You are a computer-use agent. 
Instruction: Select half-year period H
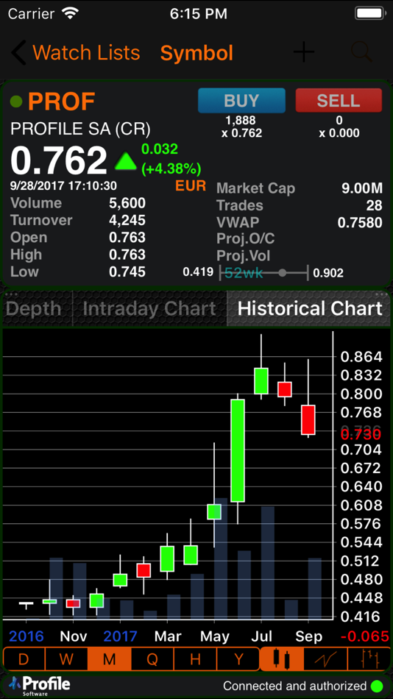[195, 659]
